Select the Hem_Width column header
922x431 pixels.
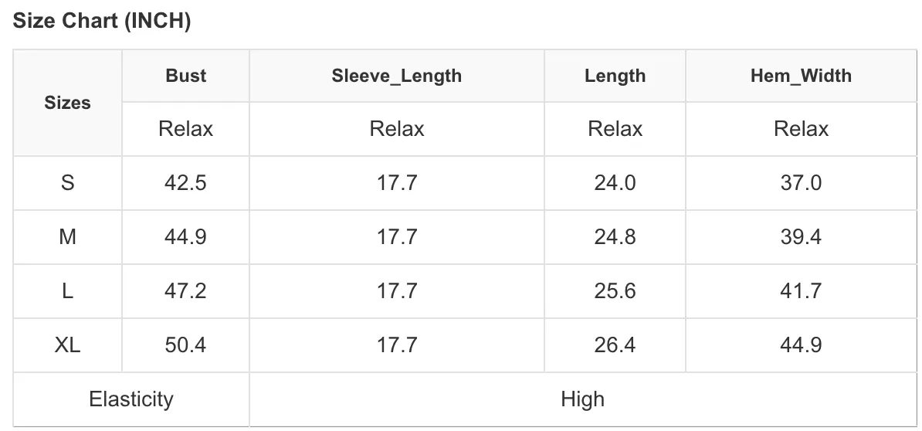(801, 76)
